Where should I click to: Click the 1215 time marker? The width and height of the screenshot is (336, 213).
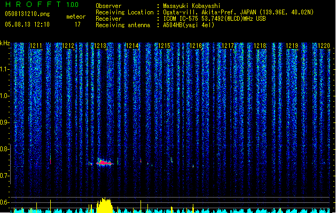[x=164, y=46]
